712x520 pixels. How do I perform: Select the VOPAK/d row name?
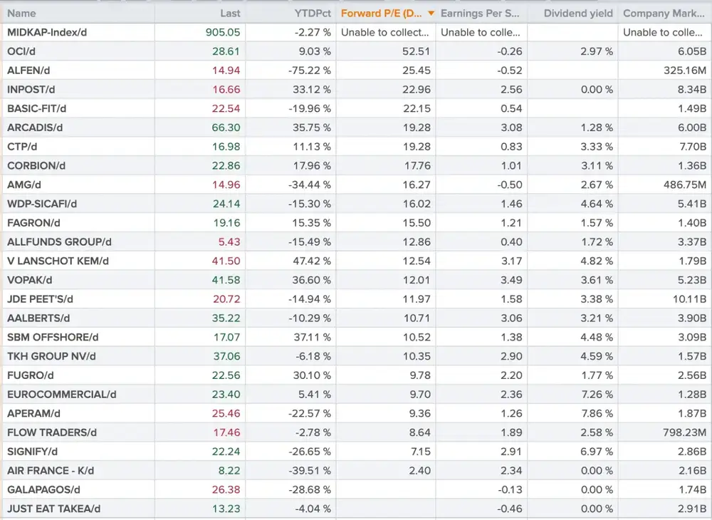29,280
